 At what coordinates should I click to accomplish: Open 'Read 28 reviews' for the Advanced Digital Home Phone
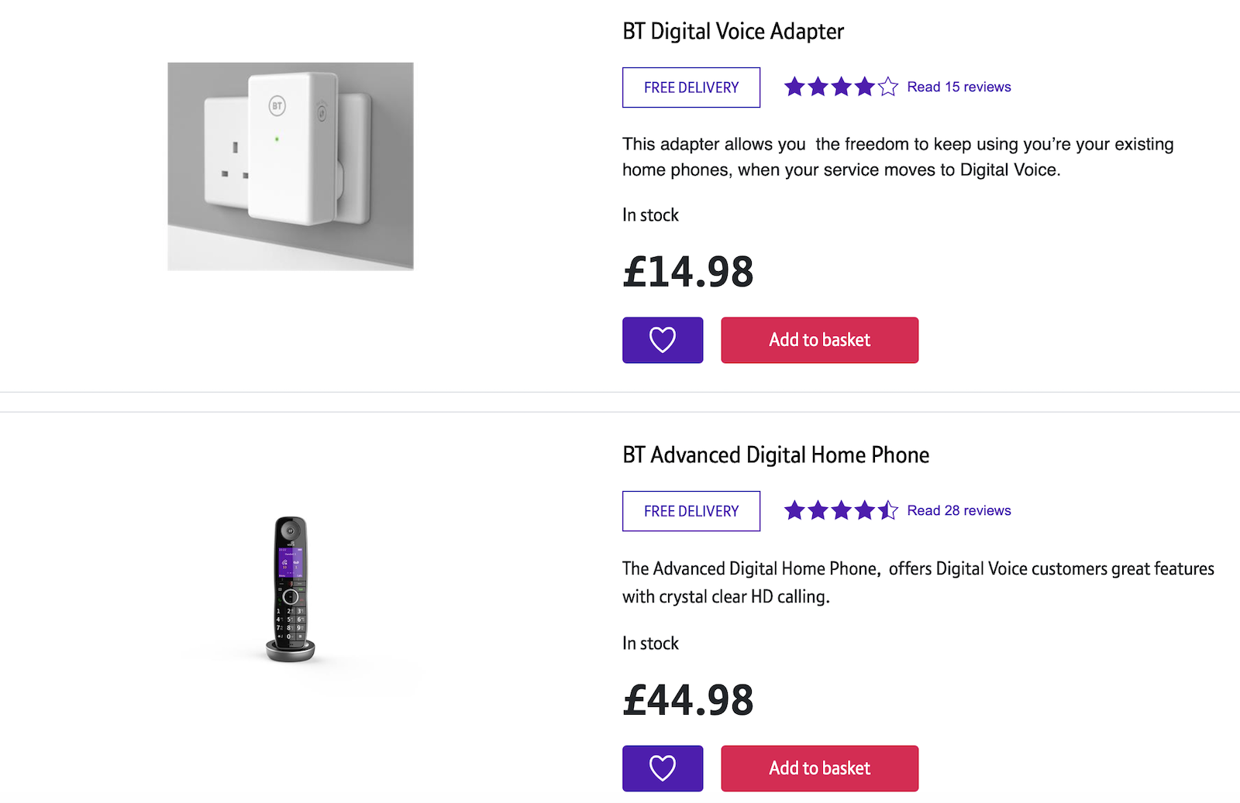(x=959, y=510)
